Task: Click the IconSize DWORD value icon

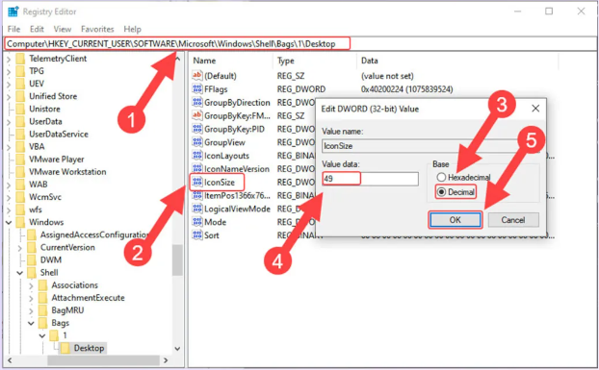Action: pyautogui.click(x=197, y=182)
